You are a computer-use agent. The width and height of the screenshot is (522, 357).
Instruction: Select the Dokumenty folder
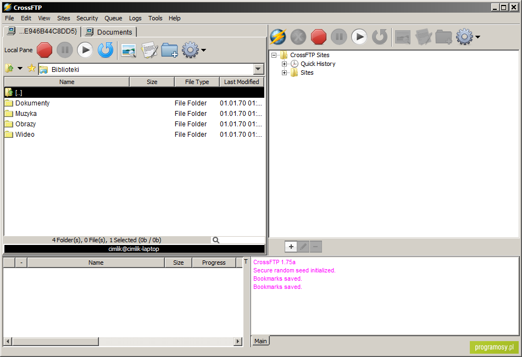(134, 103)
